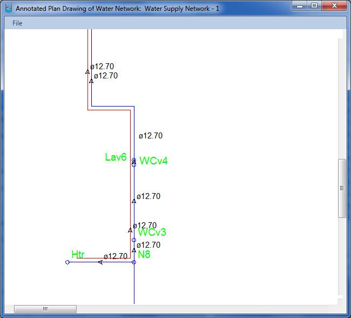The image size is (351, 318).
Task: Click the node circle between Lav6 and WCv4
Action: (134, 162)
